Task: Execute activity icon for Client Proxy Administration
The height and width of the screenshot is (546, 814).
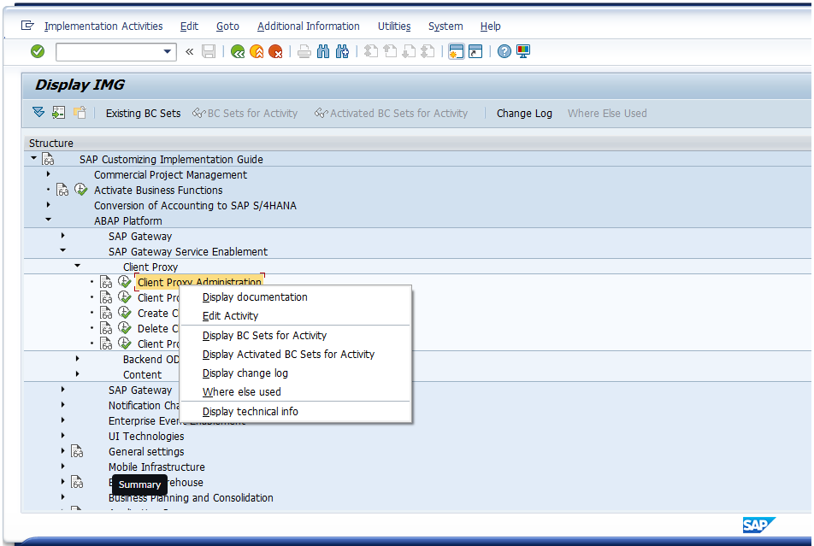Action: tap(125, 281)
